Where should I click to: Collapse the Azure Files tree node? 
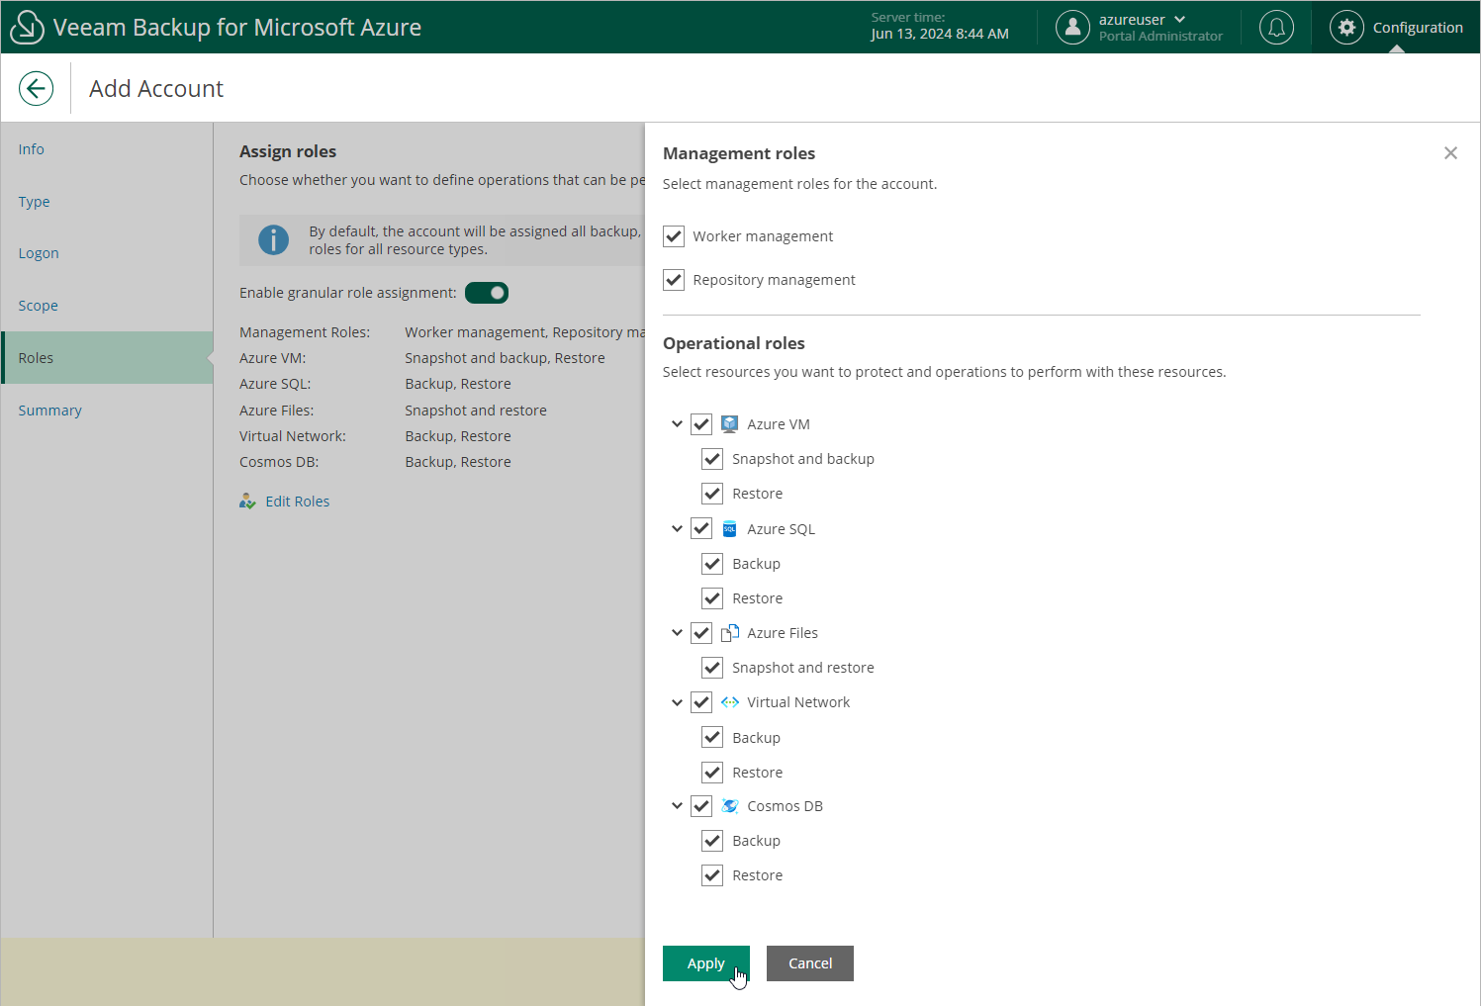(x=677, y=633)
